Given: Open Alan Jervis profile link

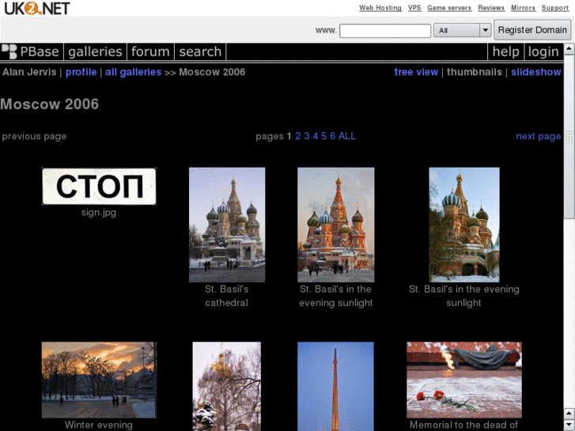Looking at the screenshot, I should (81, 72).
